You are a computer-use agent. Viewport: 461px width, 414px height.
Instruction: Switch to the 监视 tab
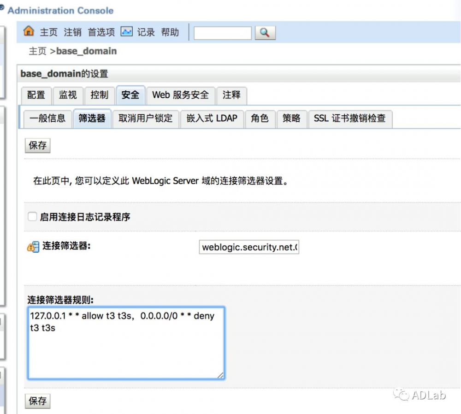click(68, 95)
